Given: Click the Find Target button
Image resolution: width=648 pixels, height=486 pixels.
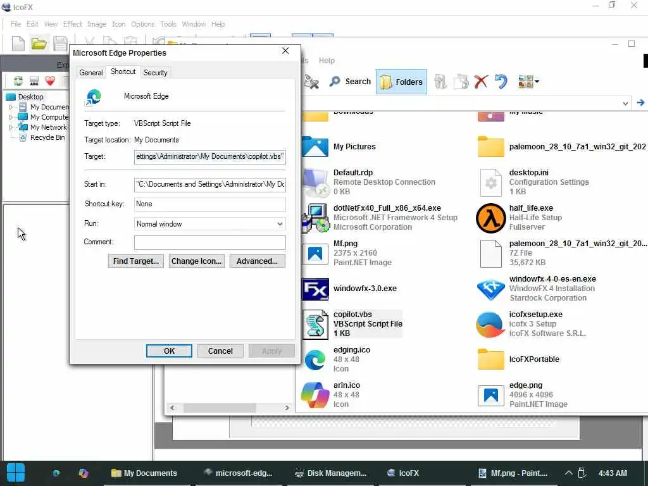Looking at the screenshot, I should click(x=136, y=261).
